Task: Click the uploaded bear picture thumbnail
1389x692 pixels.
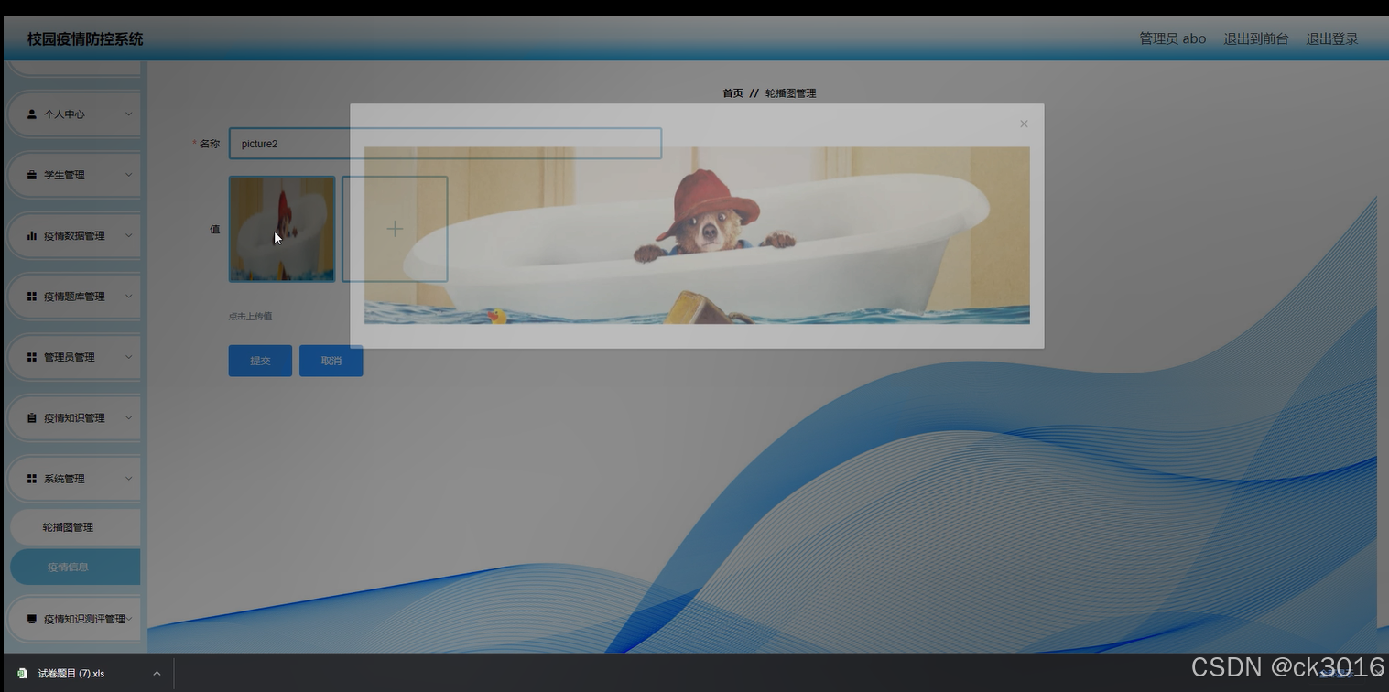Action: pos(282,229)
